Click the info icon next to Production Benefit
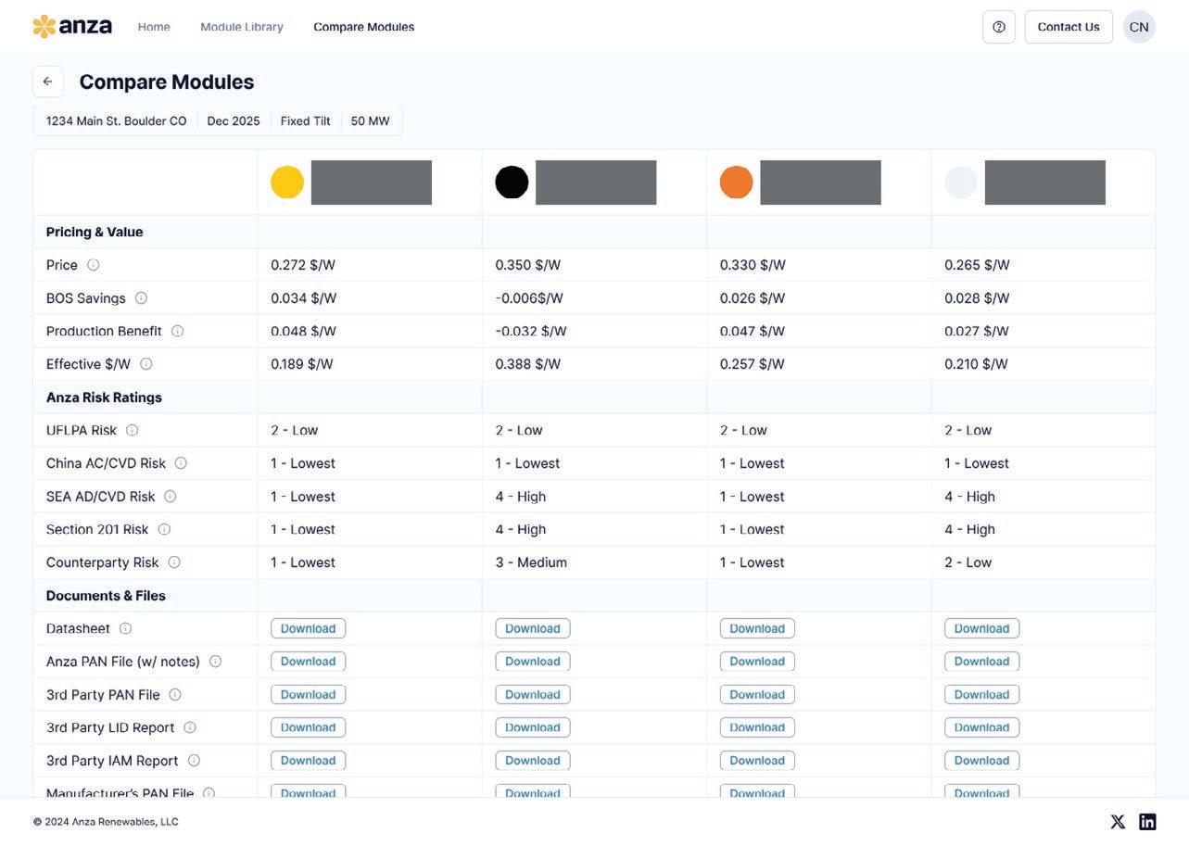This screenshot has height=846, width=1189. 177,331
